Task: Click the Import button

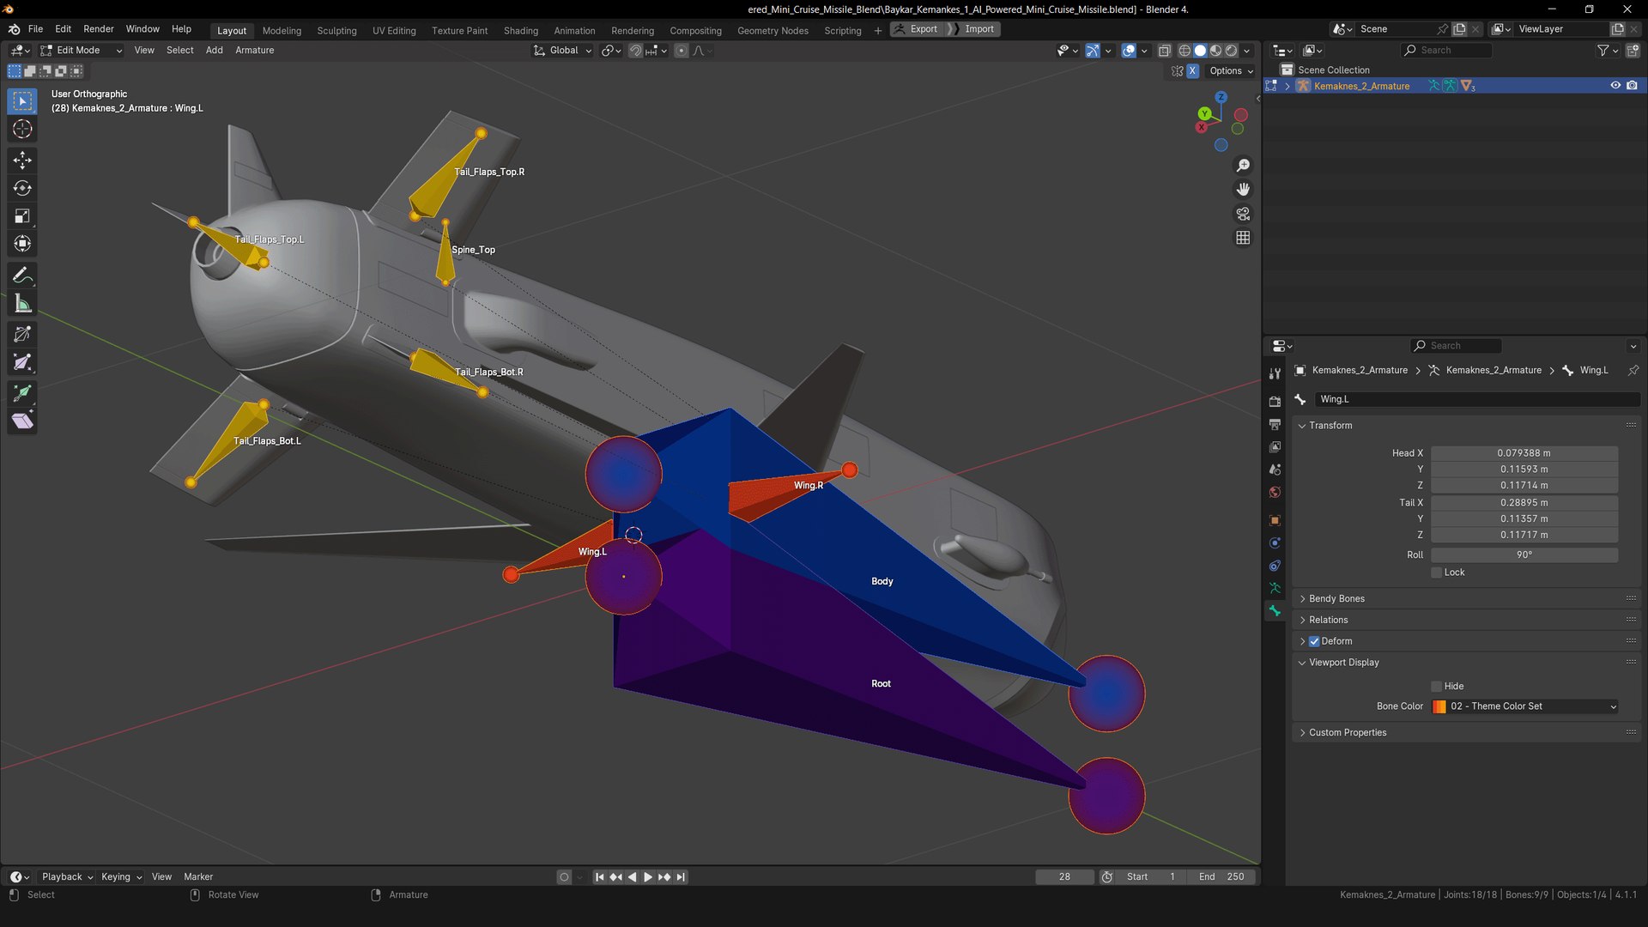Action: (974, 29)
